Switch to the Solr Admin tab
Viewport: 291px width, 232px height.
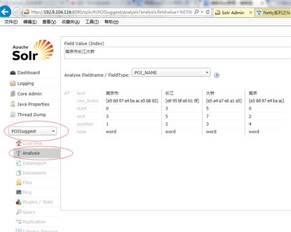pos(233,13)
